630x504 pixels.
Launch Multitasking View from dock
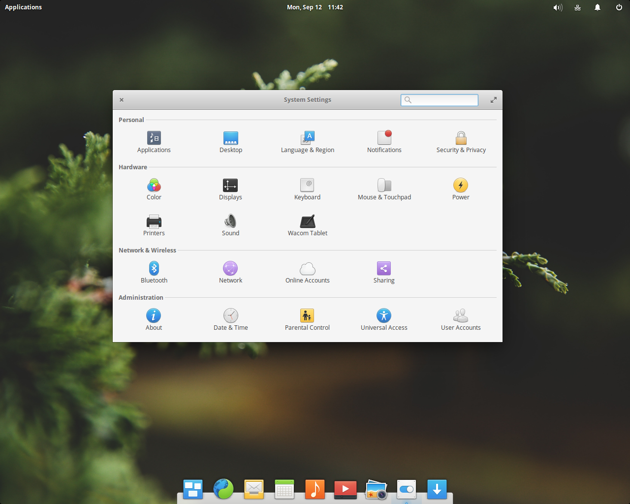click(x=193, y=489)
